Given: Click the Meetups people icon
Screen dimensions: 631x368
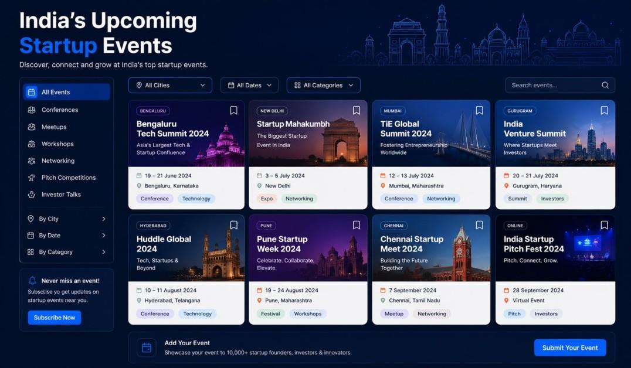Looking at the screenshot, I should (x=32, y=127).
